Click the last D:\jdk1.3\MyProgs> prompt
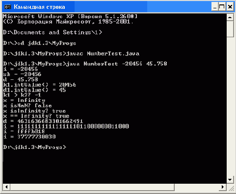 tap(35, 147)
